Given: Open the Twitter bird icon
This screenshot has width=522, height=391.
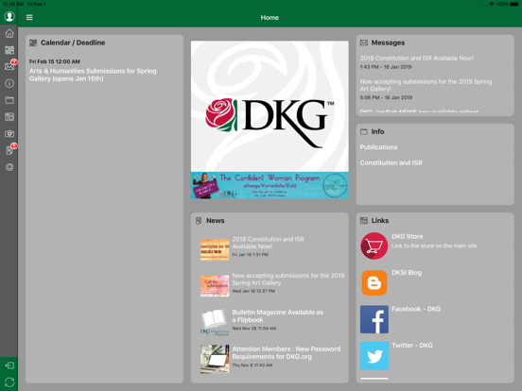Looking at the screenshot, I should coord(374,356).
